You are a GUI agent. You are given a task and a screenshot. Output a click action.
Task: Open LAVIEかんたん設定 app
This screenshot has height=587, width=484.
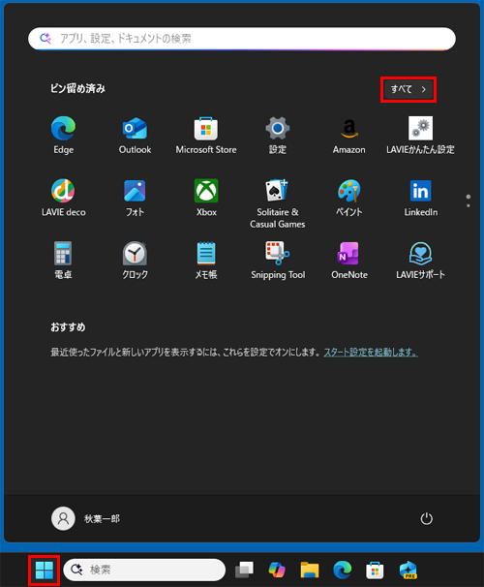coord(420,136)
